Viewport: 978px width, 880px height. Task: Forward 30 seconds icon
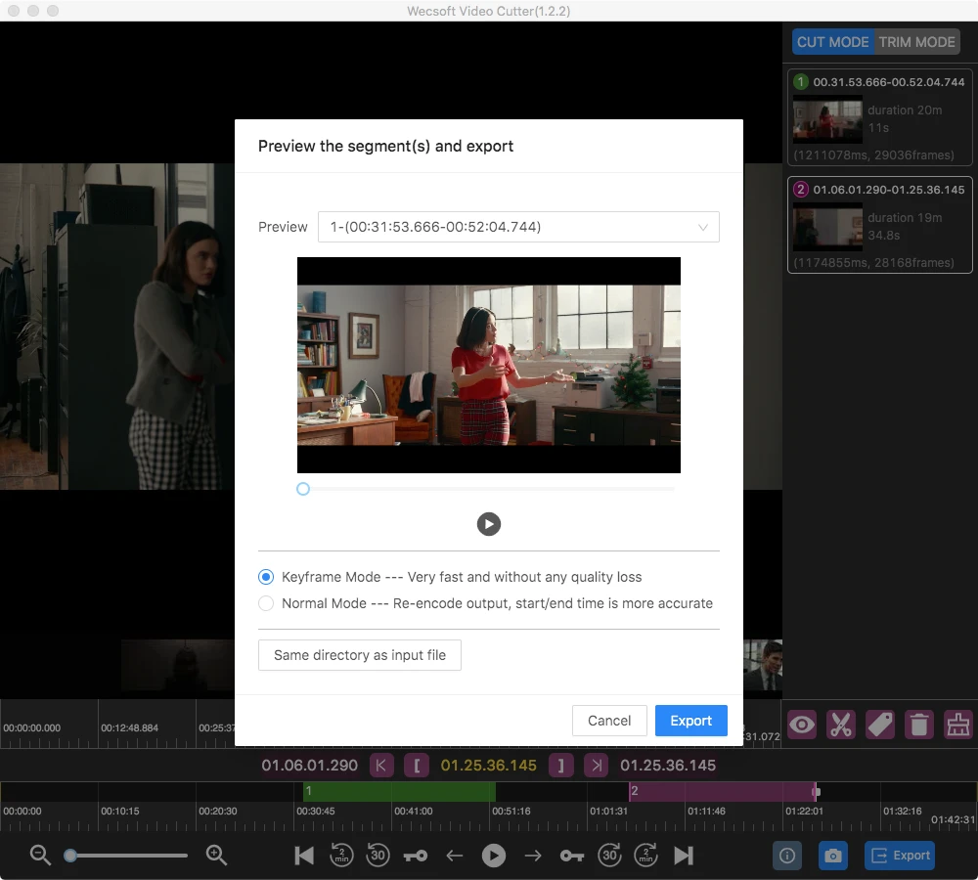(609, 856)
